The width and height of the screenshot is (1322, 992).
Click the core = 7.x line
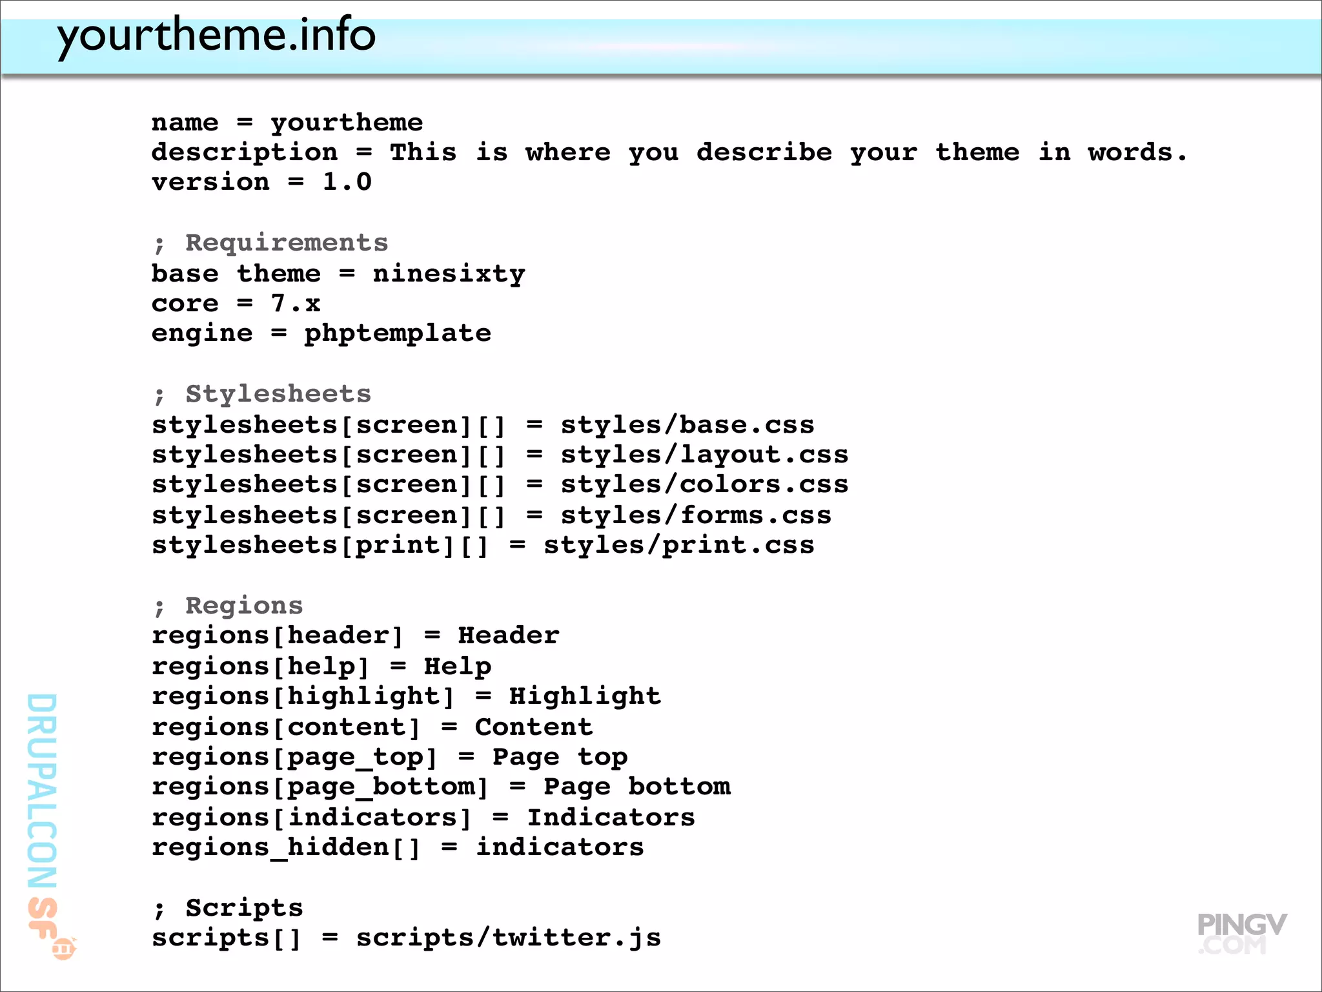pos(236,304)
